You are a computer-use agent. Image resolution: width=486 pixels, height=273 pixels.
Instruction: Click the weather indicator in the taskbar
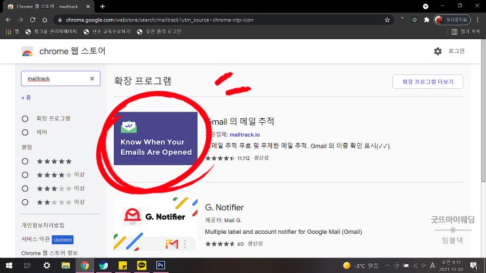coord(360,266)
